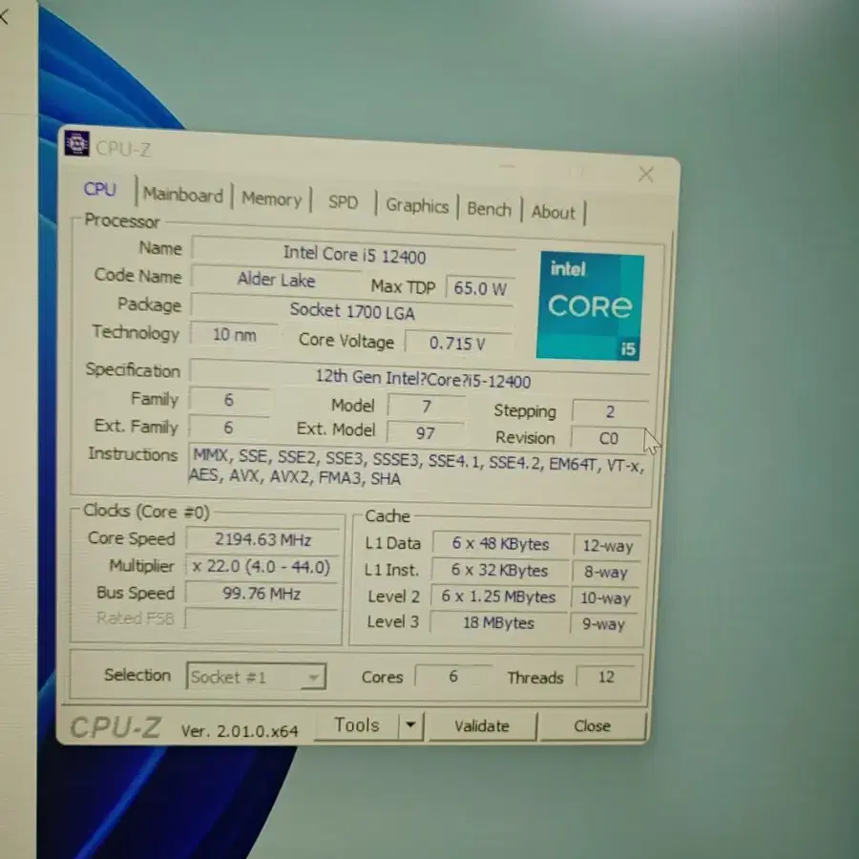The height and width of the screenshot is (859, 859).
Task: Click the Instructions list box
Action: pyautogui.click(x=420, y=470)
